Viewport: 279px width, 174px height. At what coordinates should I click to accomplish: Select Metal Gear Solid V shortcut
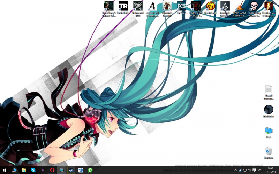tap(196, 9)
